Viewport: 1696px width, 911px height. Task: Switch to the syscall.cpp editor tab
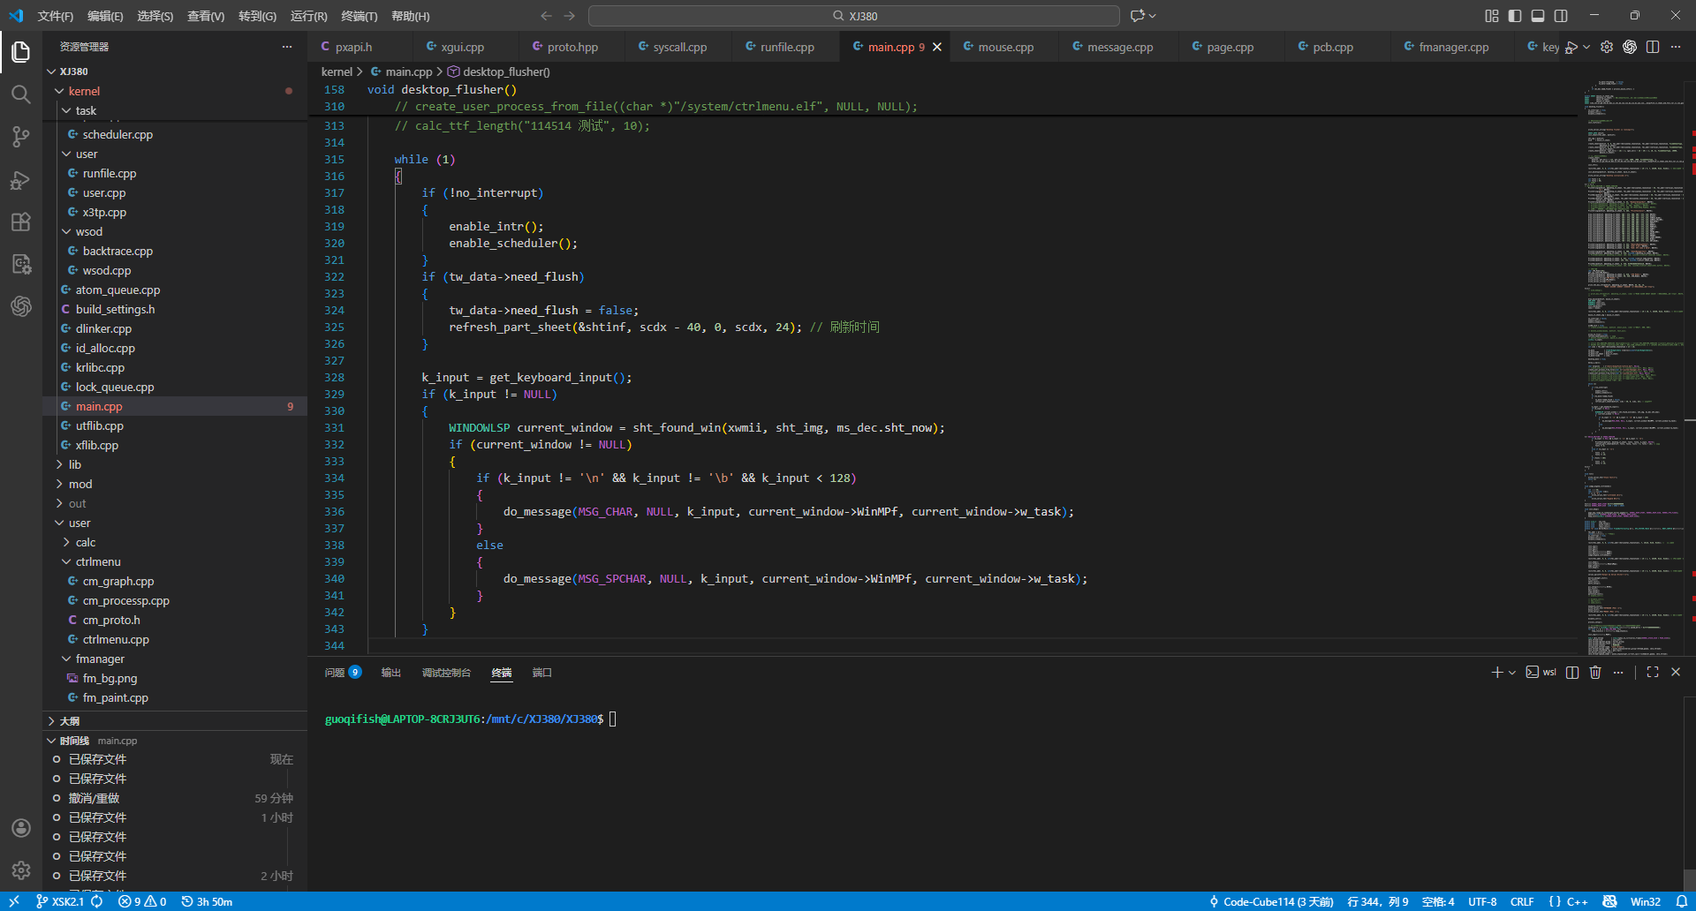tap(679, 48)
